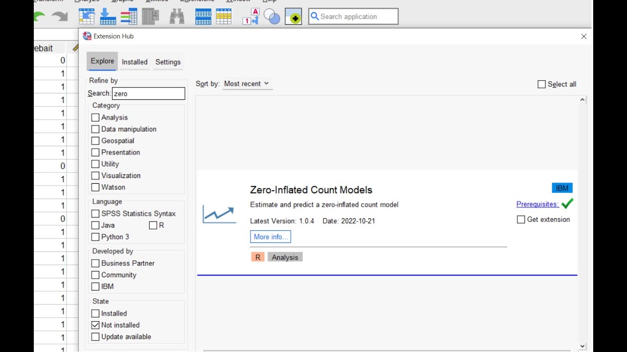The height and width of the screenshot is (352, 627).
Task: Enable the Geospatial category filter
Action: tap(96, 141)
